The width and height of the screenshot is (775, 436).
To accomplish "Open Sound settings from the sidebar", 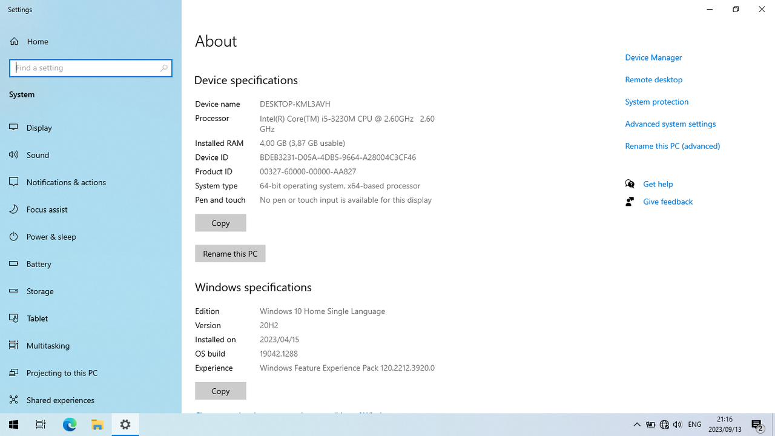I will pos(38,154).
